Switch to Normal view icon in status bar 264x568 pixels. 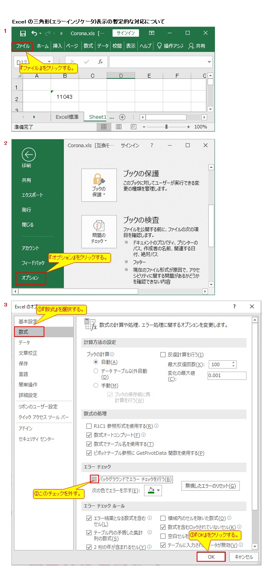pyautogui.click(x=104, y=127)
